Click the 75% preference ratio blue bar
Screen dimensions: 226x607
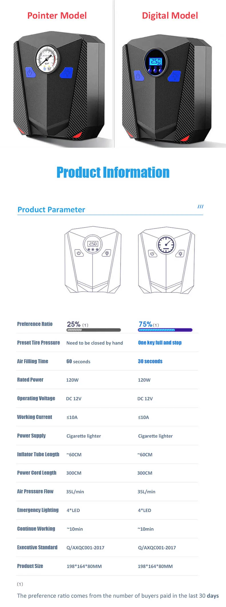point(165,330)
